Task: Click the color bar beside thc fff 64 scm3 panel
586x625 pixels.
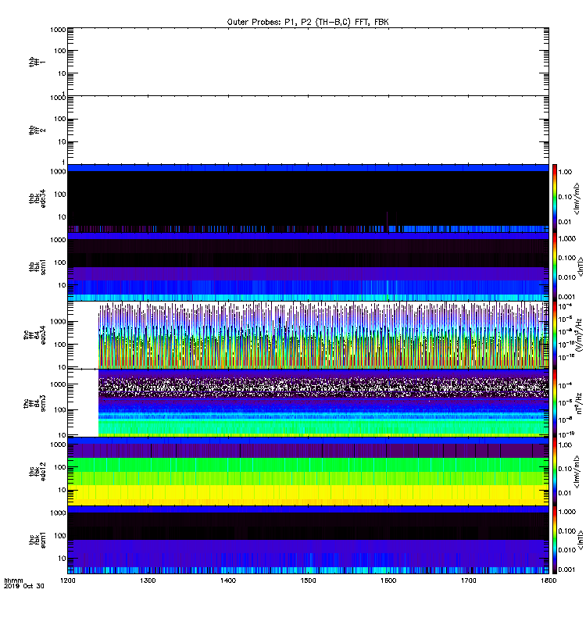Action: pyautogui.click(x=555, y=403)
